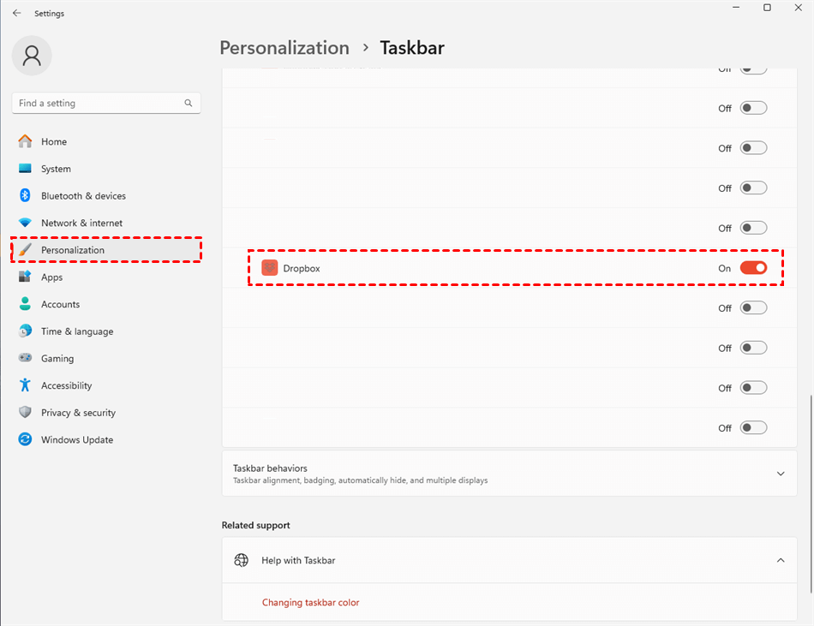Open Network & internet settings
Viewport: 814px width, 626px height.
pos(81,223)
